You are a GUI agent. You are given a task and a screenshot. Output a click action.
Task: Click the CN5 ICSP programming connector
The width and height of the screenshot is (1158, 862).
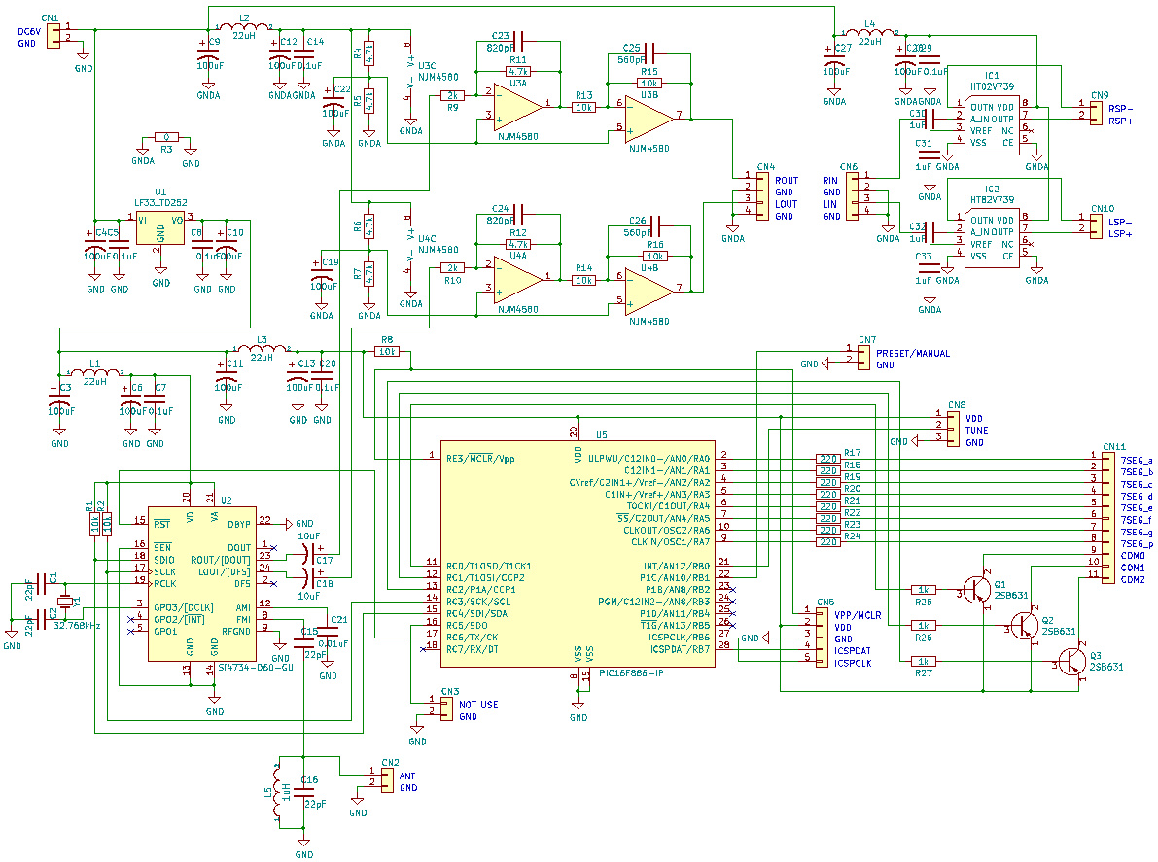(808, 637)
